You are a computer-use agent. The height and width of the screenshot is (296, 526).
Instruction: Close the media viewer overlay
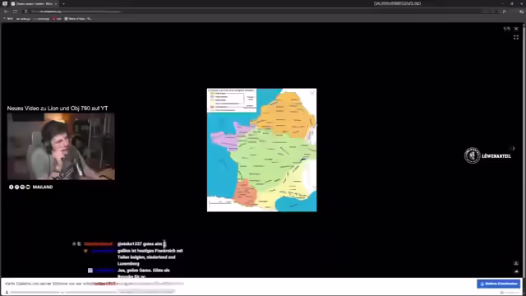(516, 29)
